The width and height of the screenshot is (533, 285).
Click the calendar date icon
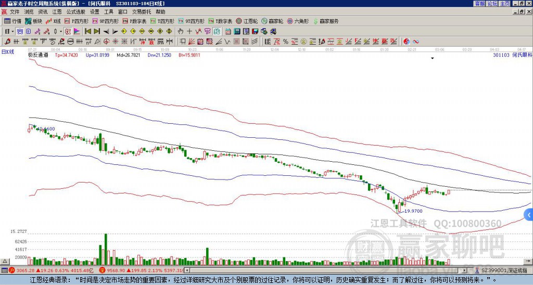click(x=228, y=32)
